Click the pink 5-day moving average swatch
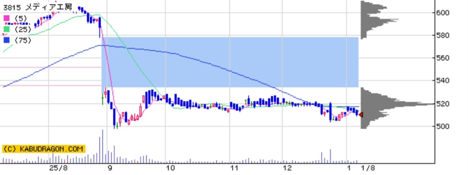This screenshot has height=175, width=468. tap(6, 18)
